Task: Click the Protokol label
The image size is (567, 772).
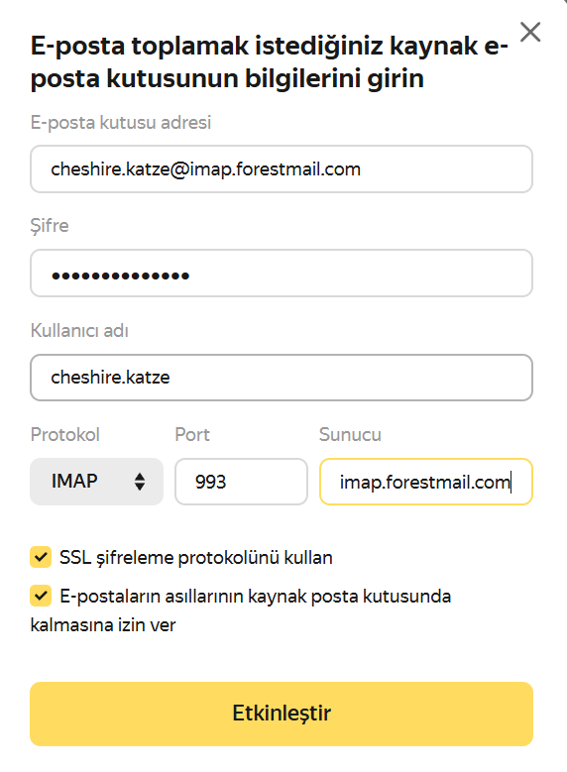Action: pos(65,435)
